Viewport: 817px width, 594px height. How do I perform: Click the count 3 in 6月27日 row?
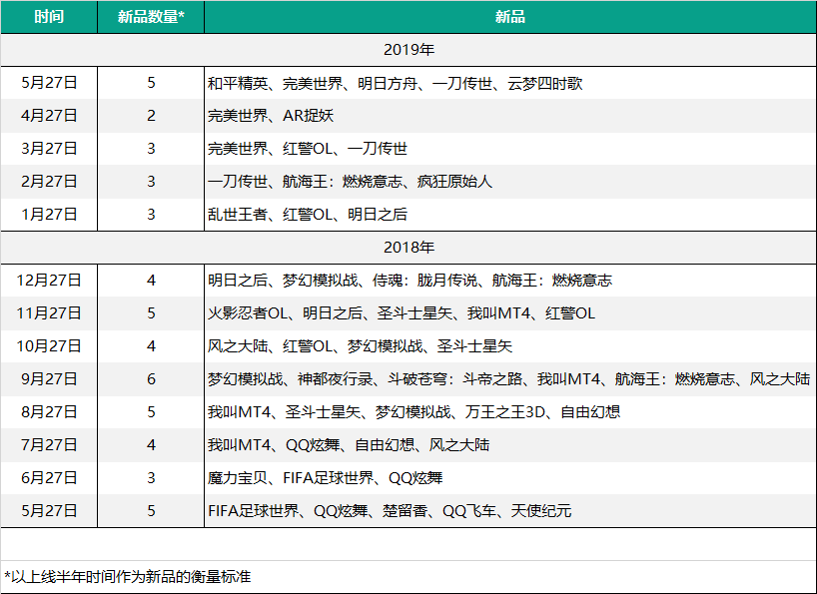(x=151, y=478)
